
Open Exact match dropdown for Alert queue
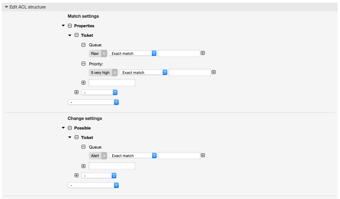tap(133, 156)
